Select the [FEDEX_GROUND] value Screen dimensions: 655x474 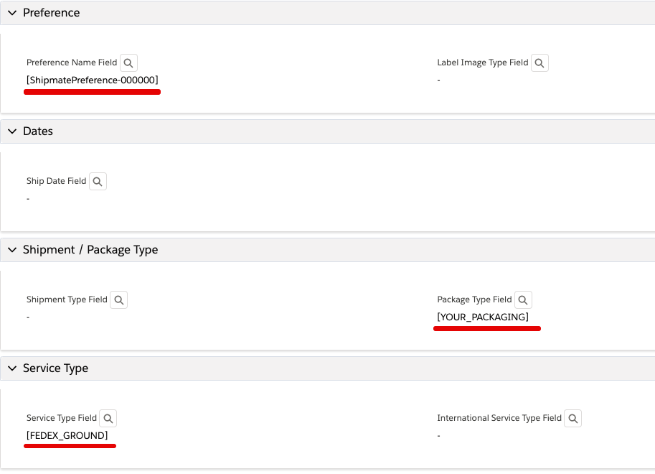67,435
